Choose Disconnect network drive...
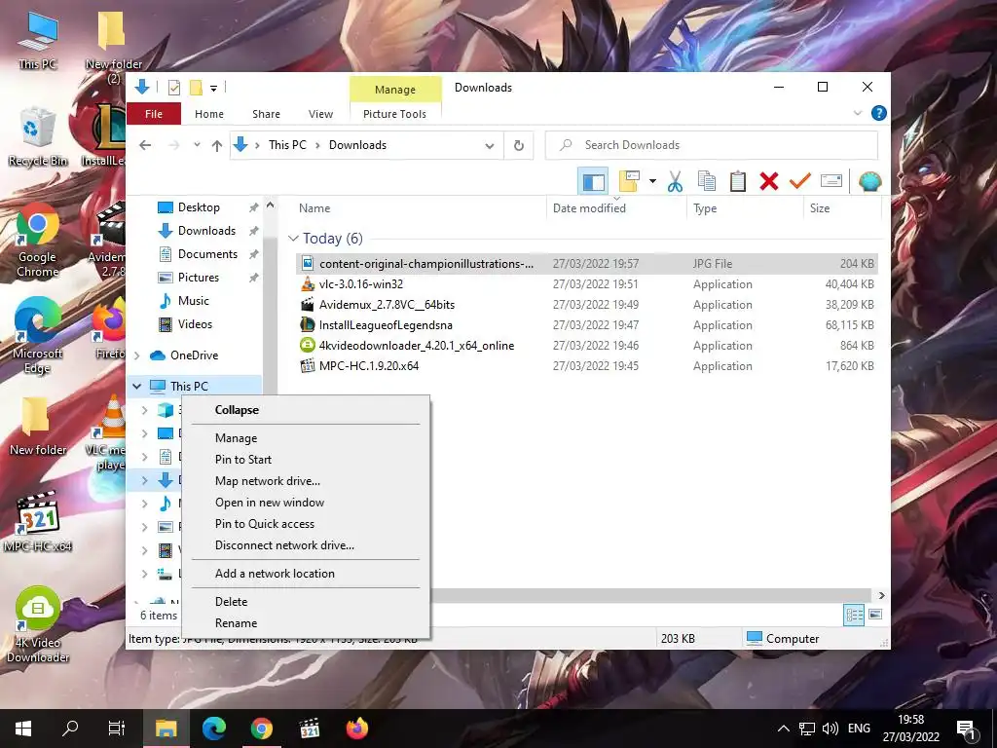The height and width of the screenshot is (748, 997). pos(306,545)
